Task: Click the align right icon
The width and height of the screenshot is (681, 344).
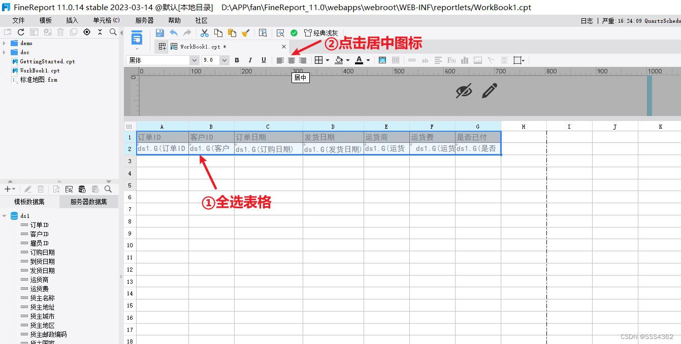Action: [303, 60]
